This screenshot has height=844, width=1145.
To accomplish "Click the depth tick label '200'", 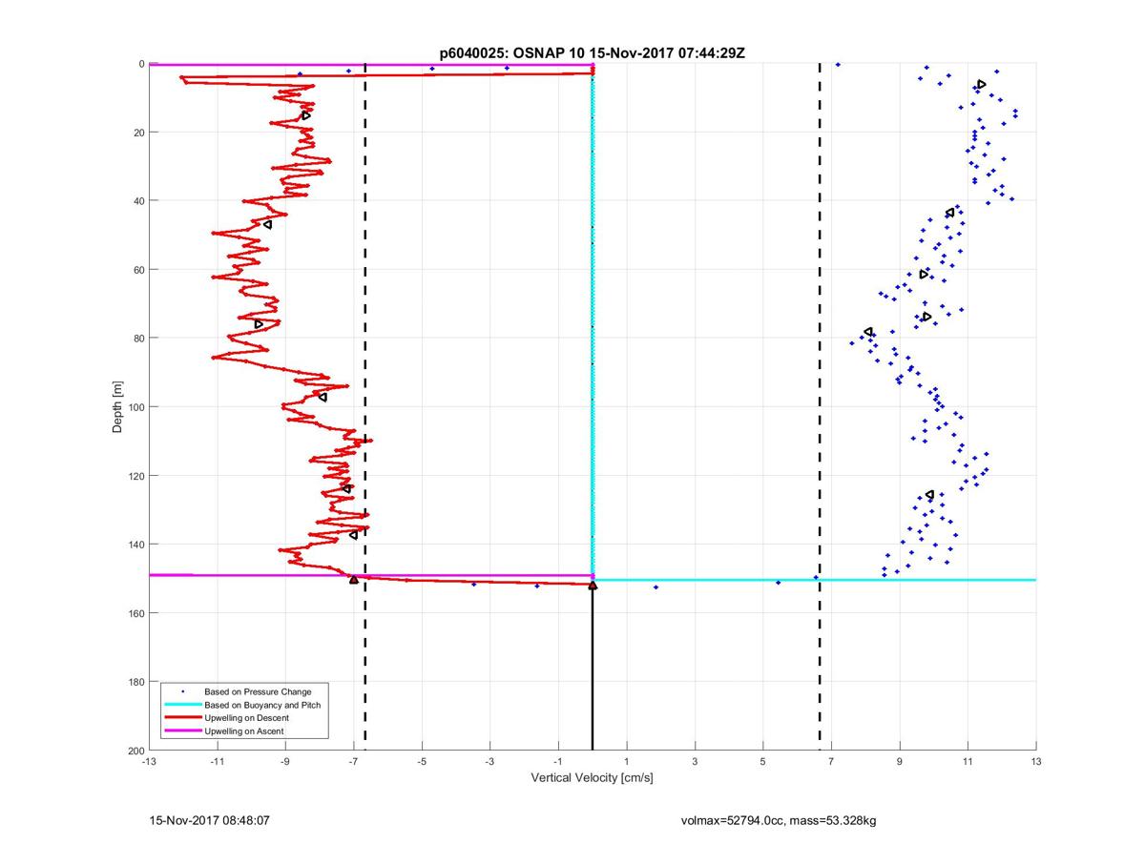I will click(x=136, y=751).
